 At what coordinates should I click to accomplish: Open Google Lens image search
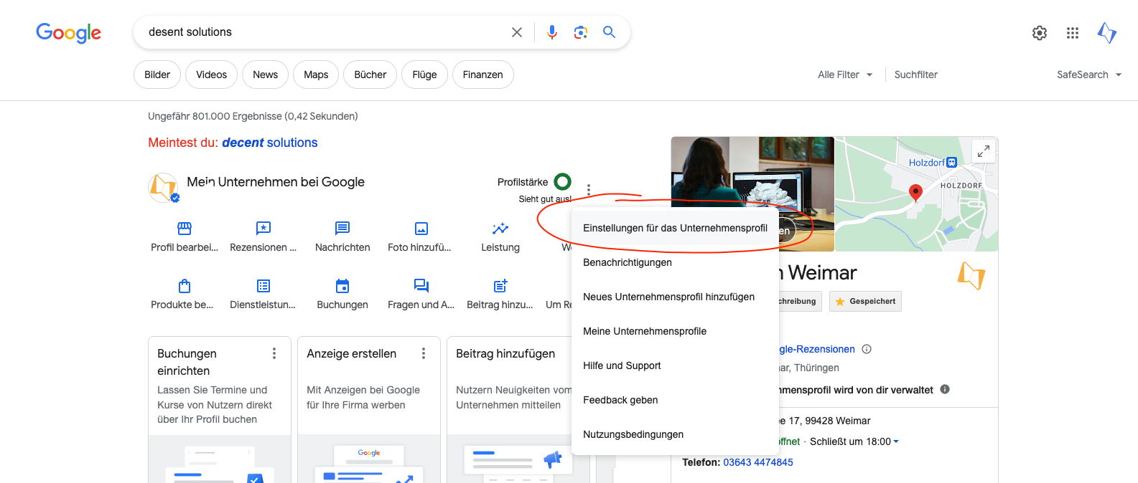580,32
